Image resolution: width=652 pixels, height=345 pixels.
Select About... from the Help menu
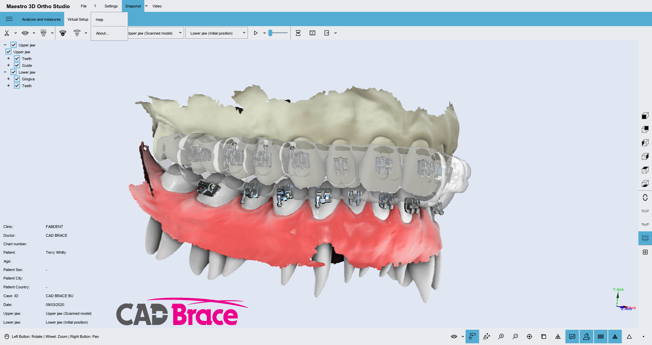(102, 33)
